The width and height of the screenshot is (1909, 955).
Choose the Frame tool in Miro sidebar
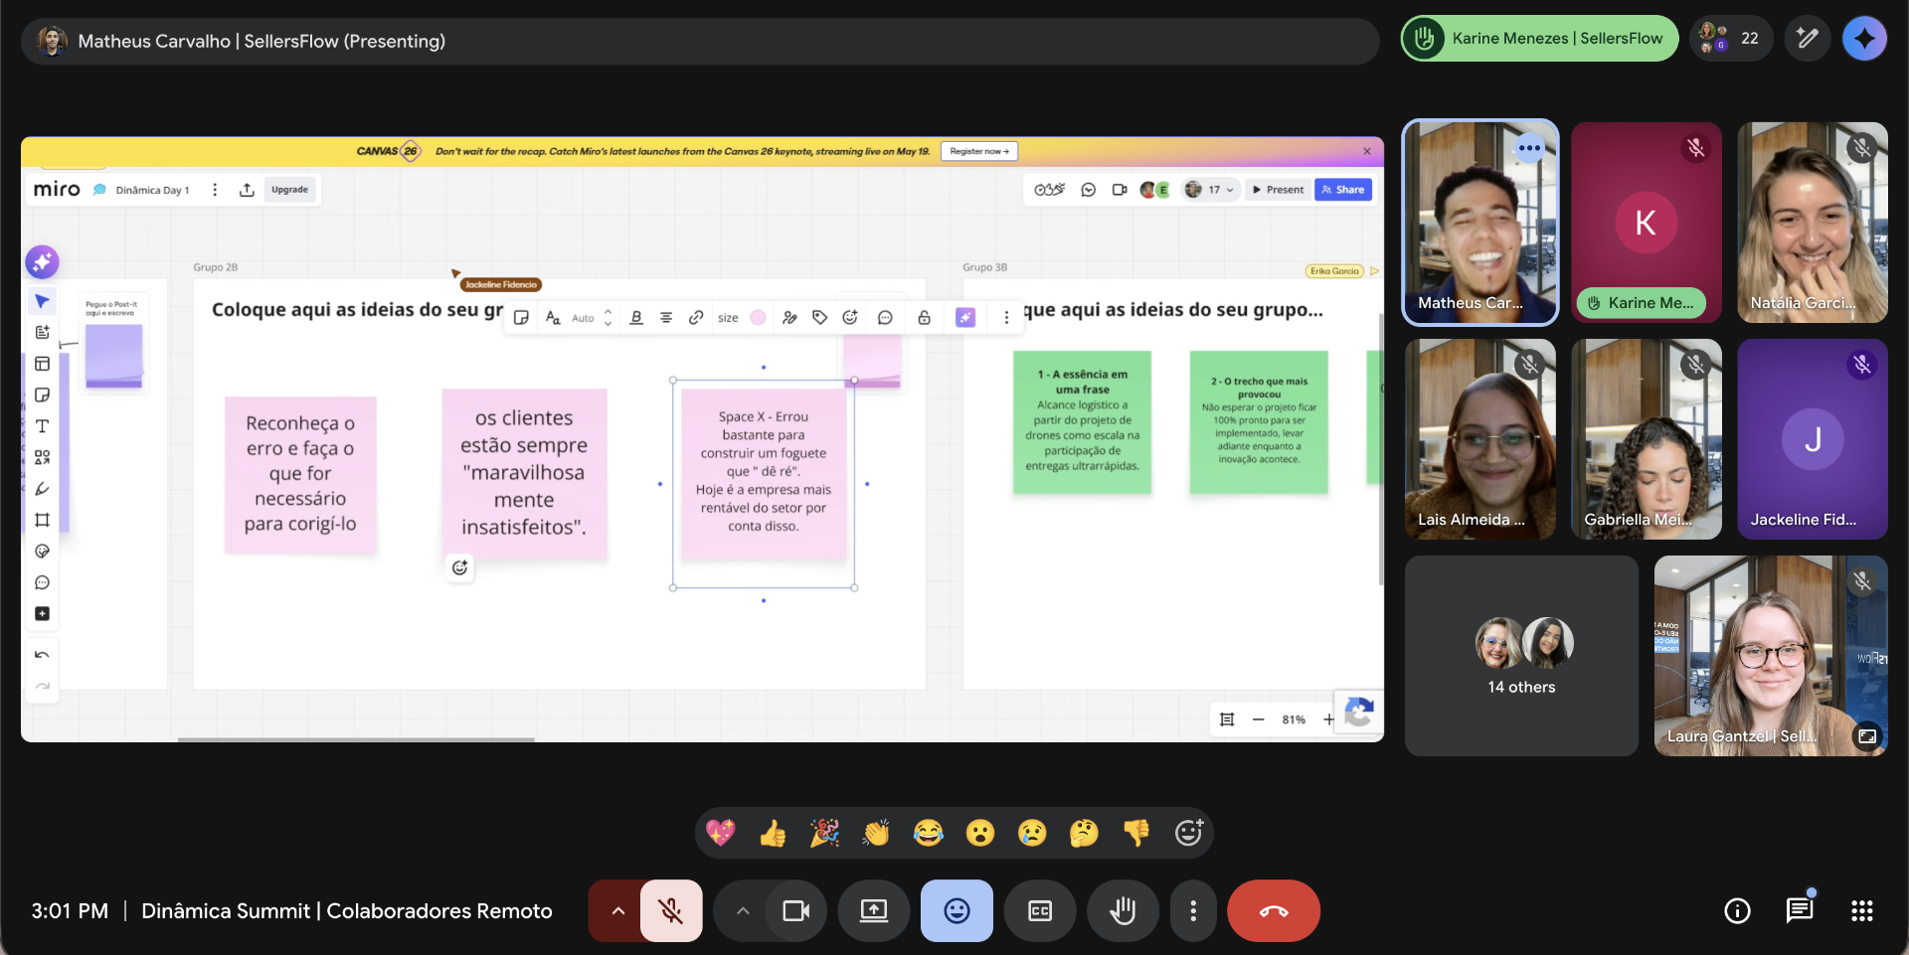(42, 520)
